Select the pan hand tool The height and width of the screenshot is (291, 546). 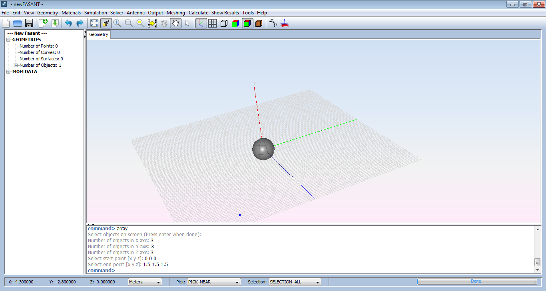[175, 23]
